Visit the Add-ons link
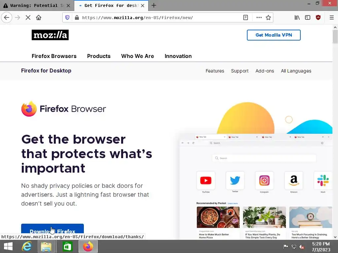Viewport: 338px width, 253px height. [x=265, y=71]
